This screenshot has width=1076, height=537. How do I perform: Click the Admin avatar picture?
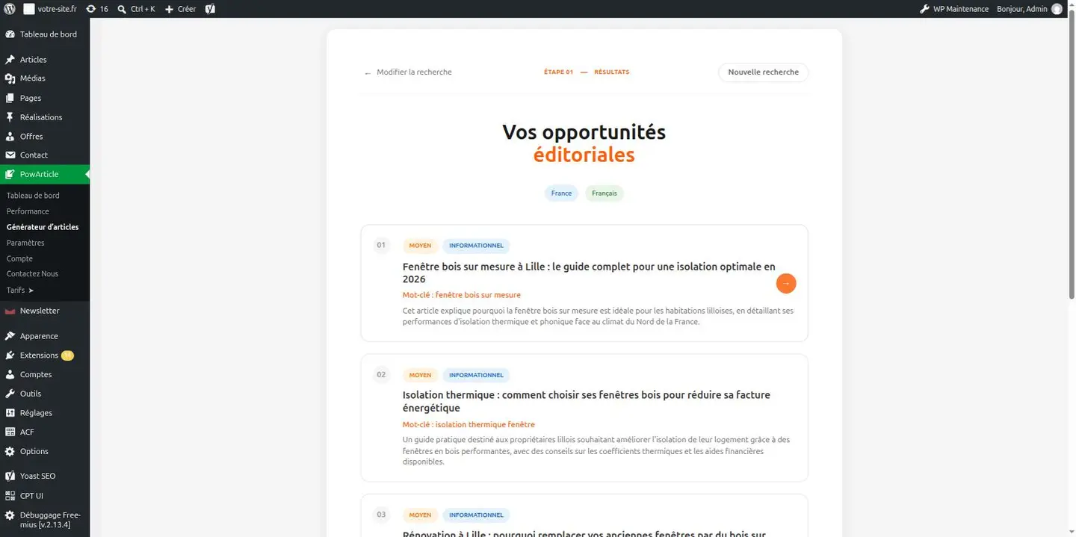(x=1057, y=9)
